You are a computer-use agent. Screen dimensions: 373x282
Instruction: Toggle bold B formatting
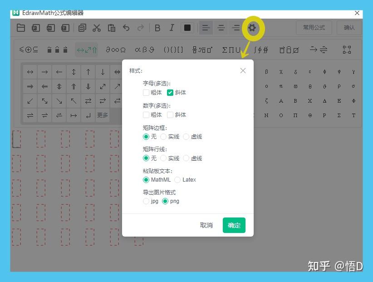pyautogui.click(x=157, y=28)
